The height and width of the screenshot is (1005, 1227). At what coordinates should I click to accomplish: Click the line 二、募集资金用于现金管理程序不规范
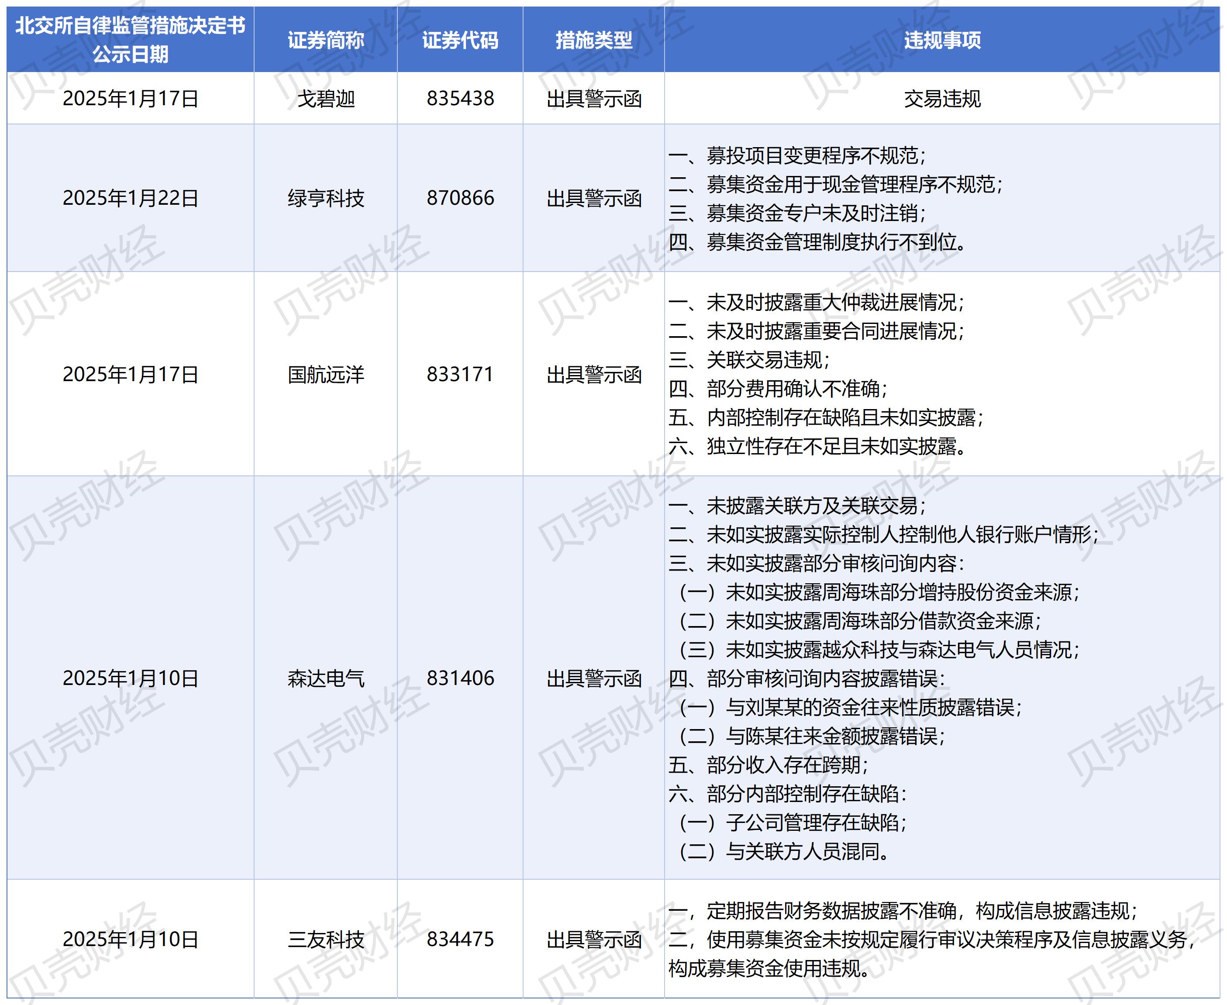[x=836, y=184]
